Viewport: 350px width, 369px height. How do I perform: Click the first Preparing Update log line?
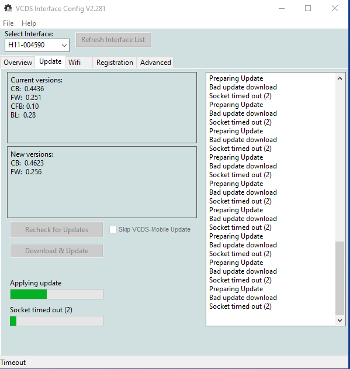[236, 78]
